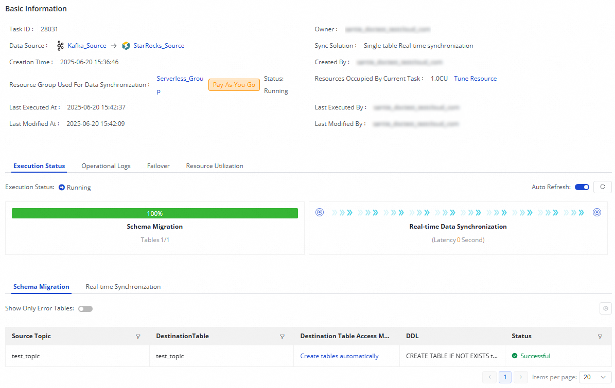Click the creation time 2025-06-20 15:36:46
Viewport: 615px width, 388px height.
(x=90, y=62)
